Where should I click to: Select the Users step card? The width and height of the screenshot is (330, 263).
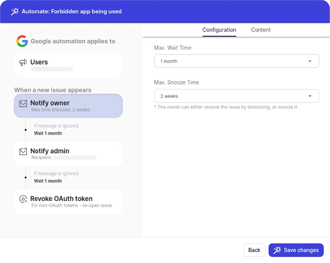[68, 65]
